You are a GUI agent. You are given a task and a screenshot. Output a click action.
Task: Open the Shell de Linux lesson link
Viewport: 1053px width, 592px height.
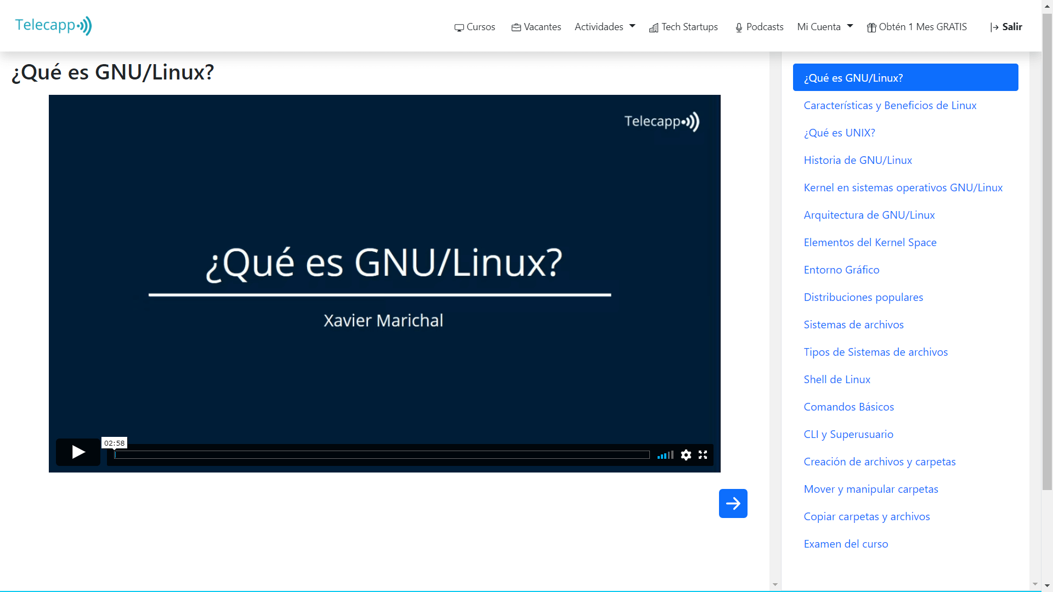point(836,379)
